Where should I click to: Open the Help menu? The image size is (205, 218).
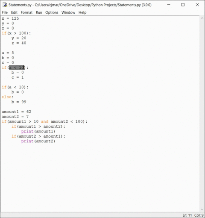pos(82,12)
